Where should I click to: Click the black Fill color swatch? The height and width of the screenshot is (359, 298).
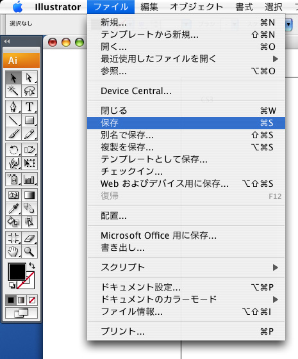pyautogui.click(x=17, y=272)
